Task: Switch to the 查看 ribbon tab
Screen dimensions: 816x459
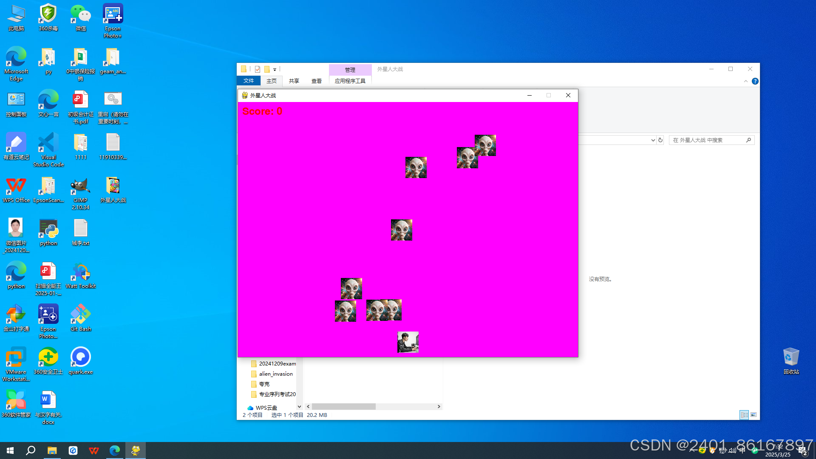Action: coord(317,81)
